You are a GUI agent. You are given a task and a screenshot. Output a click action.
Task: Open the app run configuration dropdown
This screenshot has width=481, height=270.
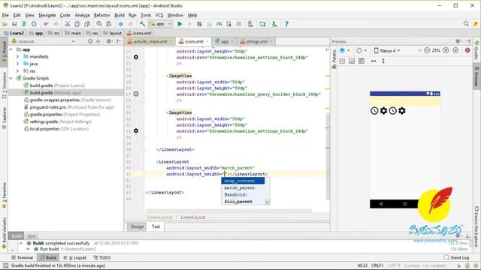coord(161,24)
